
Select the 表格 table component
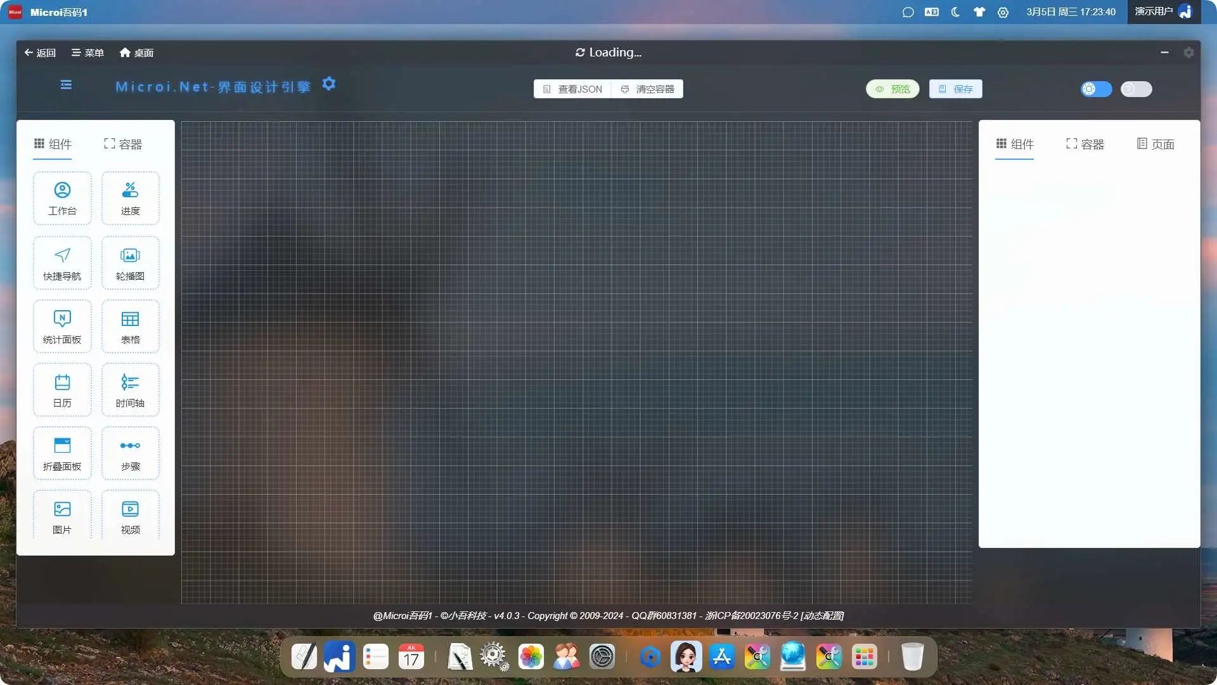click(131, 327)
